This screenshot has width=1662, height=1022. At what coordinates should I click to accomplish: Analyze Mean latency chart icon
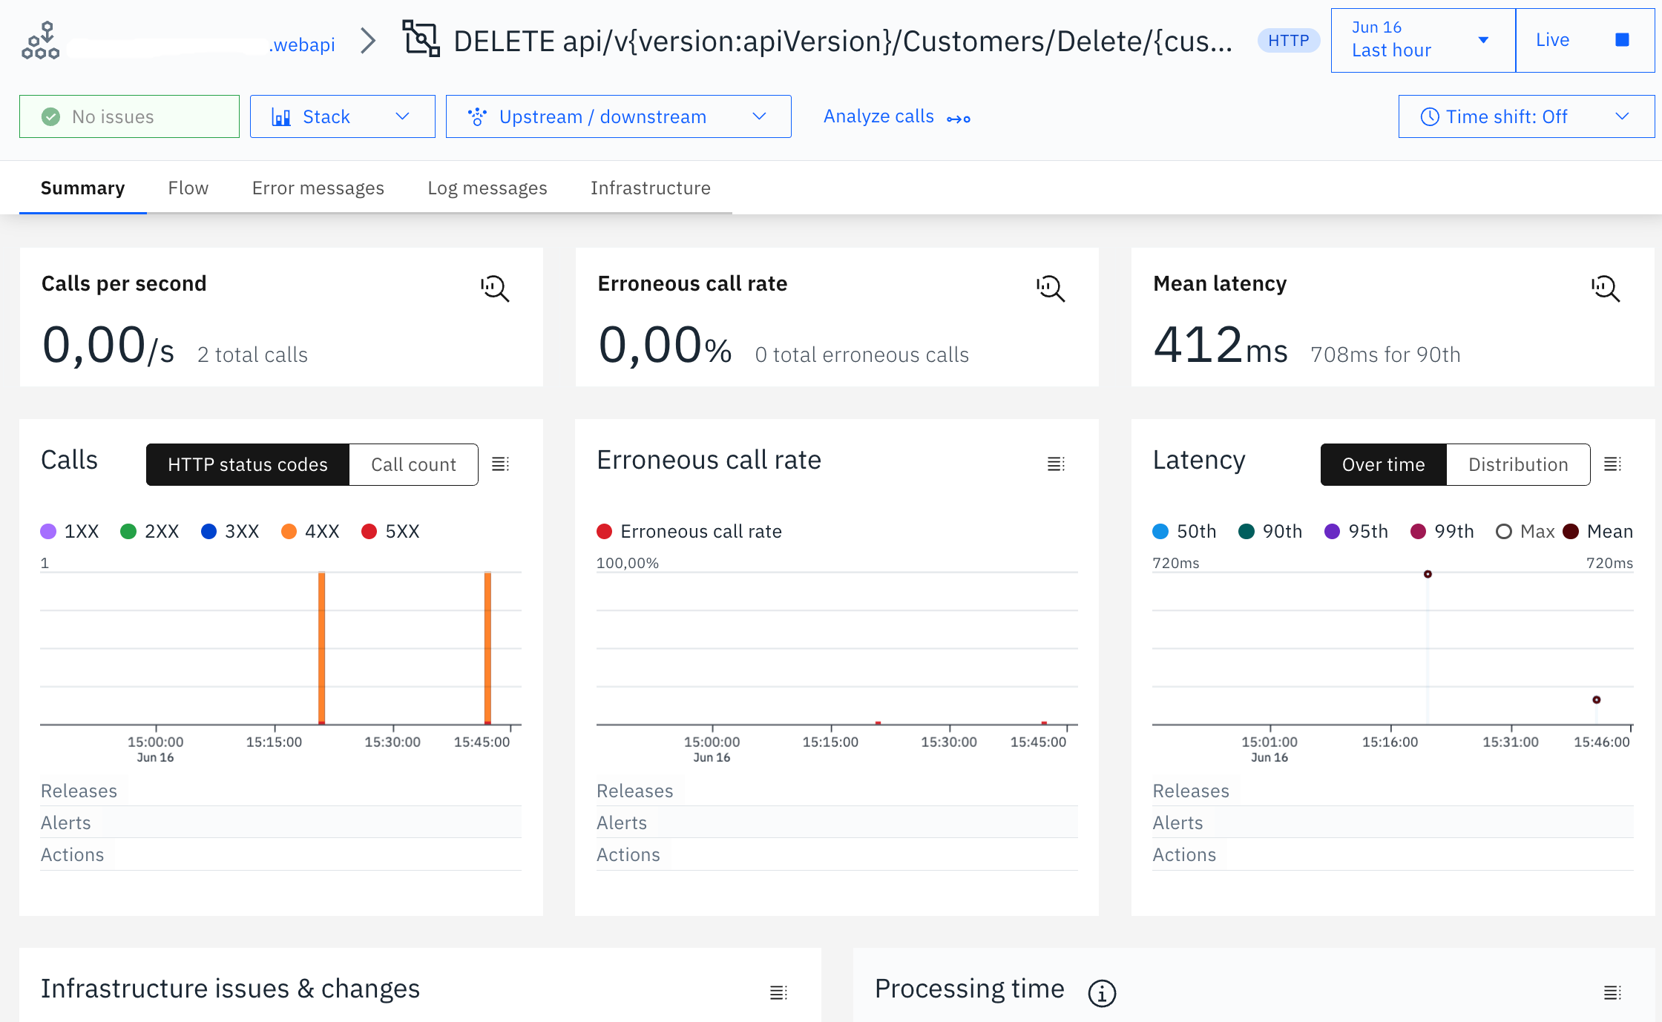tap(1605, 288)
